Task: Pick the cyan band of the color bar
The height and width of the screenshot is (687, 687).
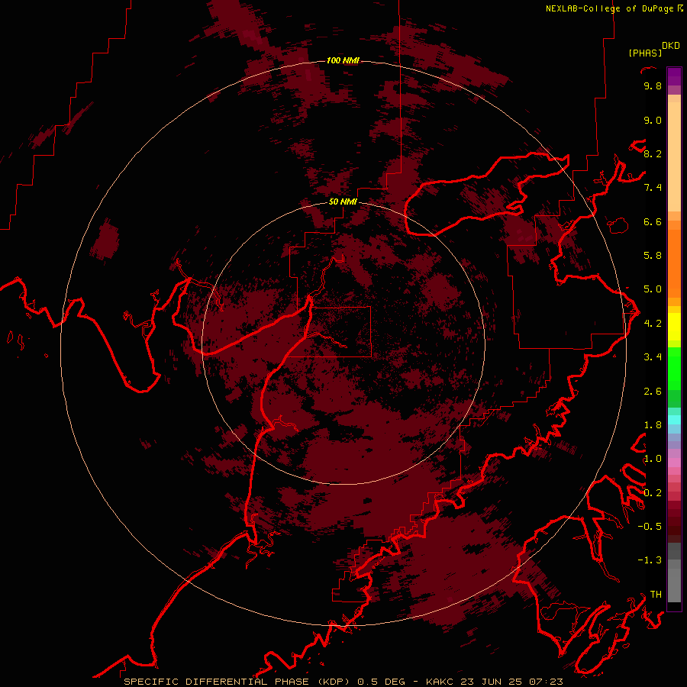Action: click(x=674, y=420)
